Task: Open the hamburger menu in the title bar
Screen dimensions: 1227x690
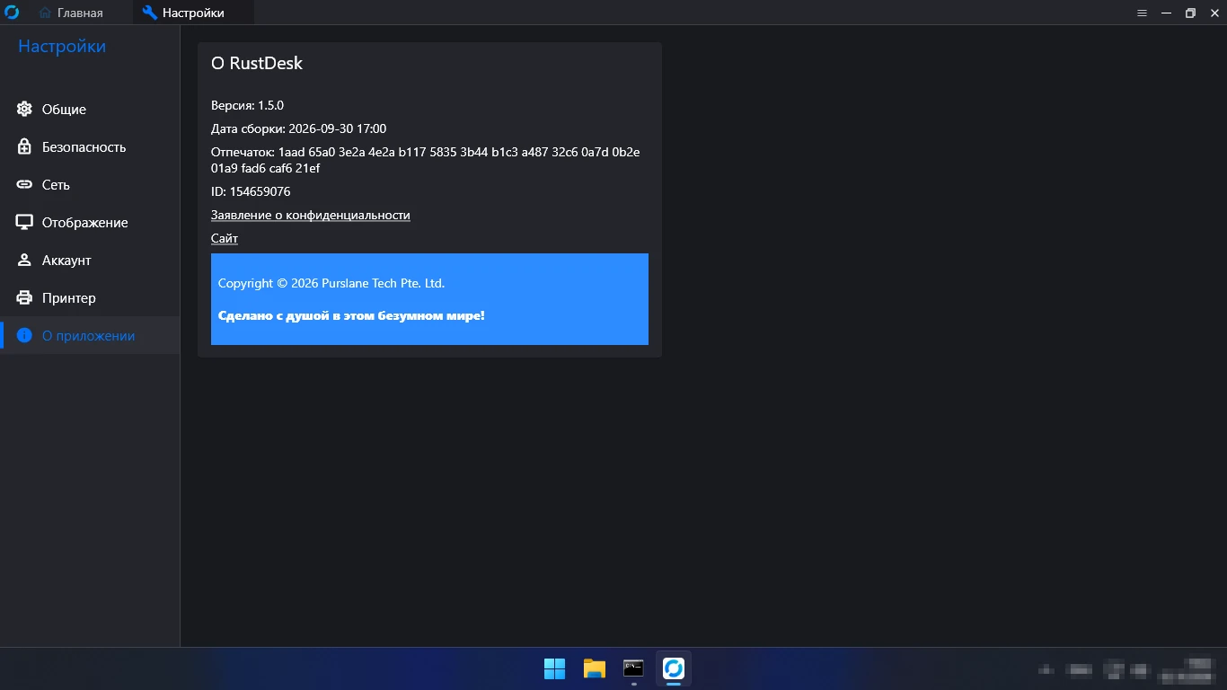Action: tap(1142, 13)
